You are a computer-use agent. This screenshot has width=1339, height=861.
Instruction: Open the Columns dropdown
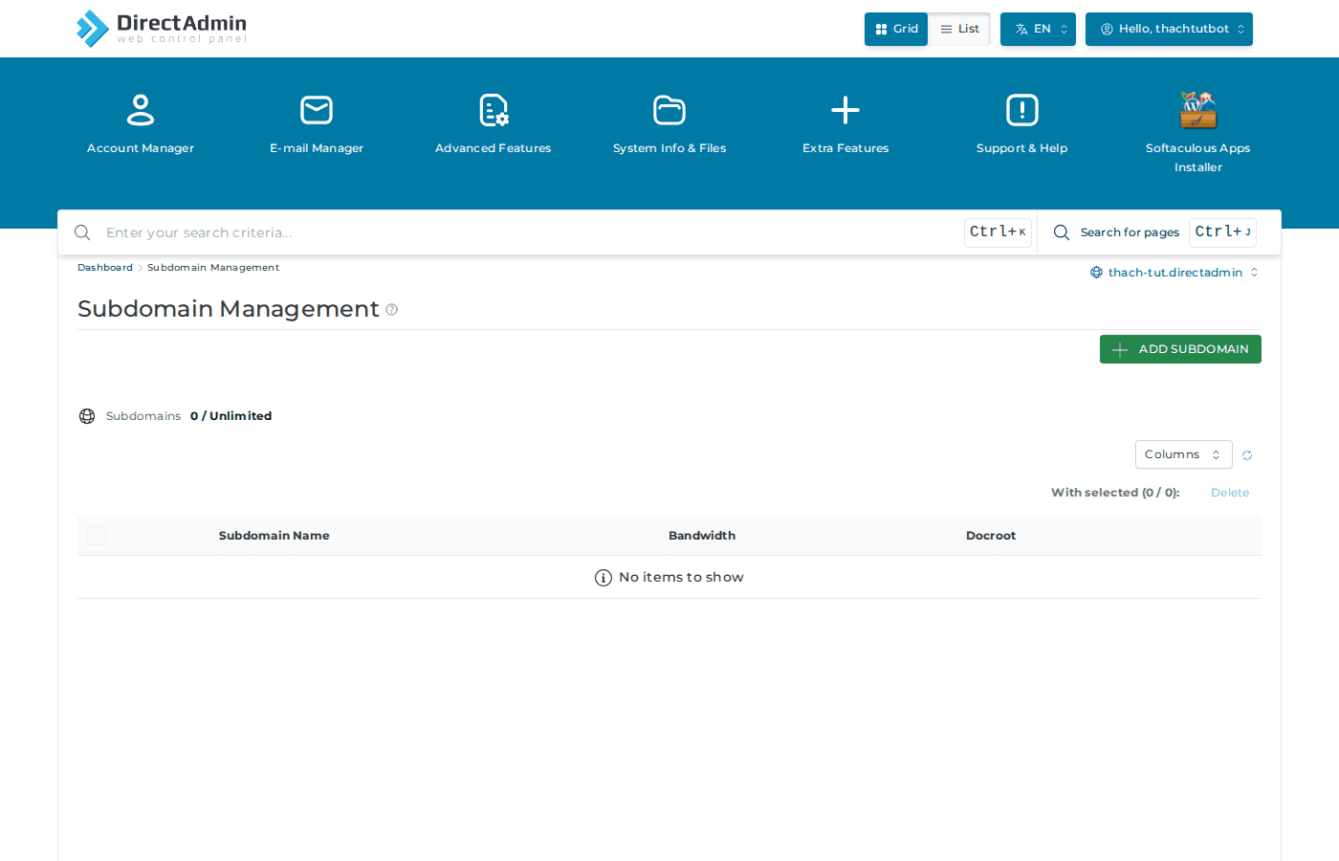(1183, 454)
